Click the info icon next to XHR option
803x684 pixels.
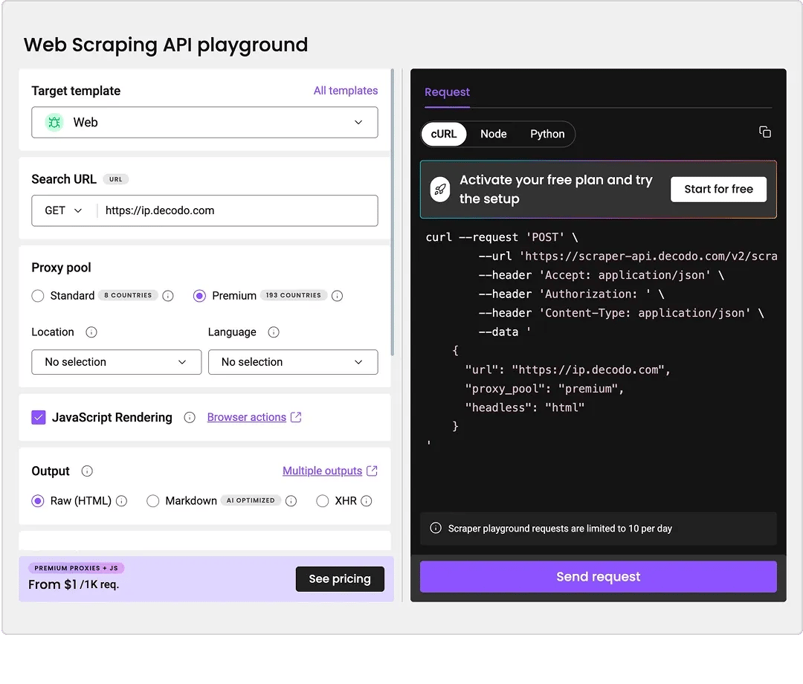point(367,501)
